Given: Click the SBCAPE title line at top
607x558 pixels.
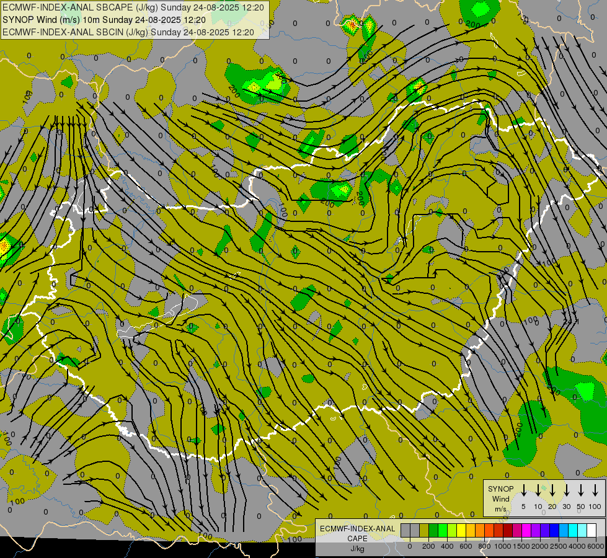Looking at the screenshot, I should pyautogui.click(x=133, y=7).
